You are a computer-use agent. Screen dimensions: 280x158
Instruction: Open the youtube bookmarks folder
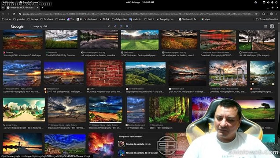(19, 19)
